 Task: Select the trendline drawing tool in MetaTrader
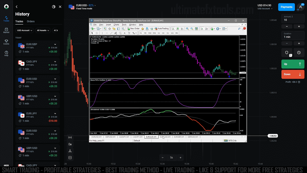click(x=111, y=33)
